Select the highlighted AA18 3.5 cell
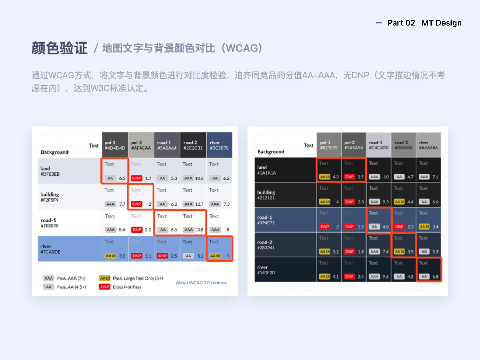This screenshot has width=480, height=360. (x=404, y=245)
